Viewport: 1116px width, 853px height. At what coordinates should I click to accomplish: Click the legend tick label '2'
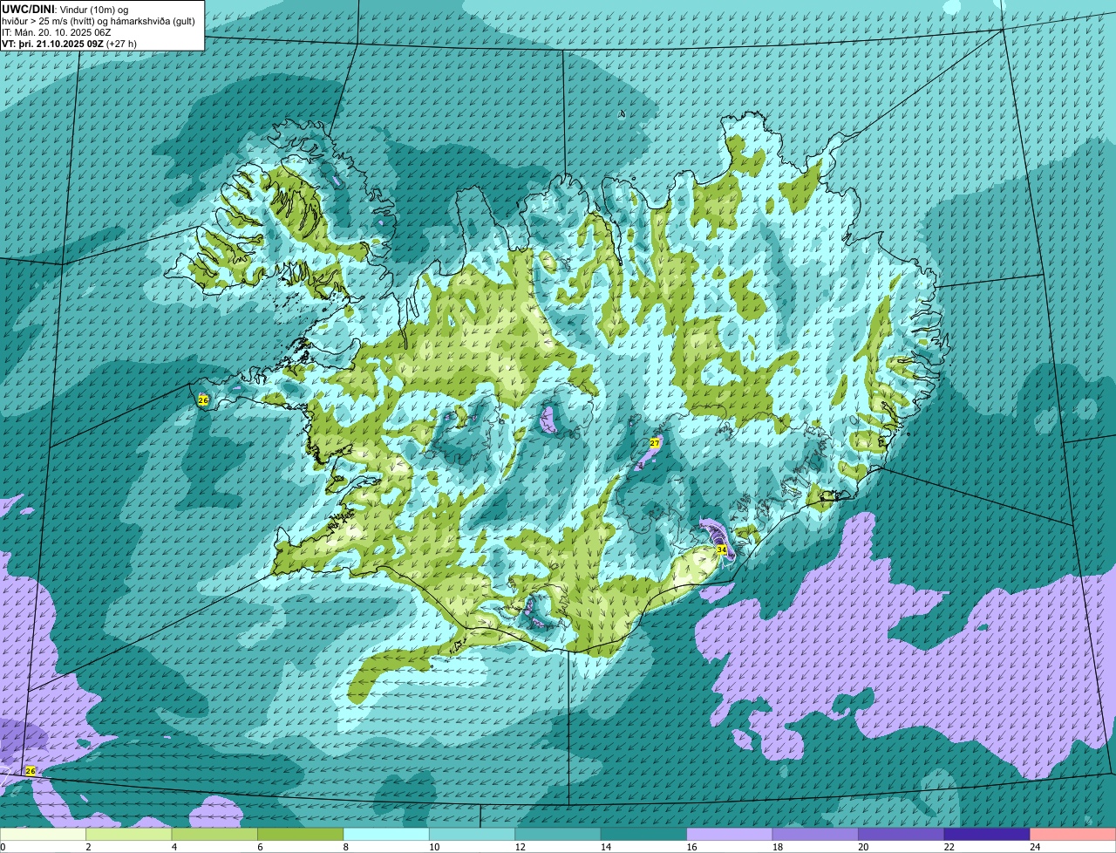click(x=88, y=847)
